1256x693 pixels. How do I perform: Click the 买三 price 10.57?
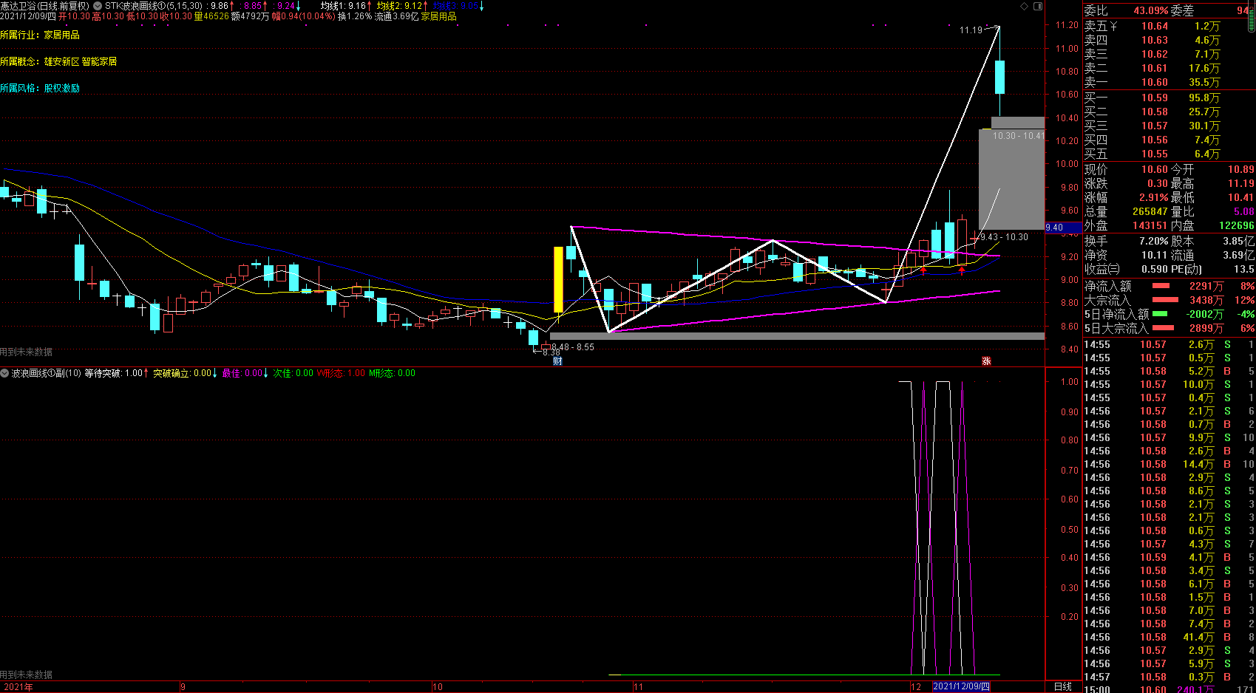(x=1154, y=126)
